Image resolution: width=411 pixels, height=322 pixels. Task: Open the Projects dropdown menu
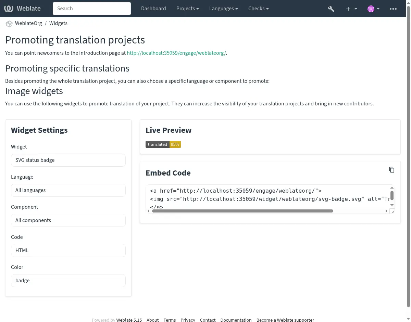(187, 9)
